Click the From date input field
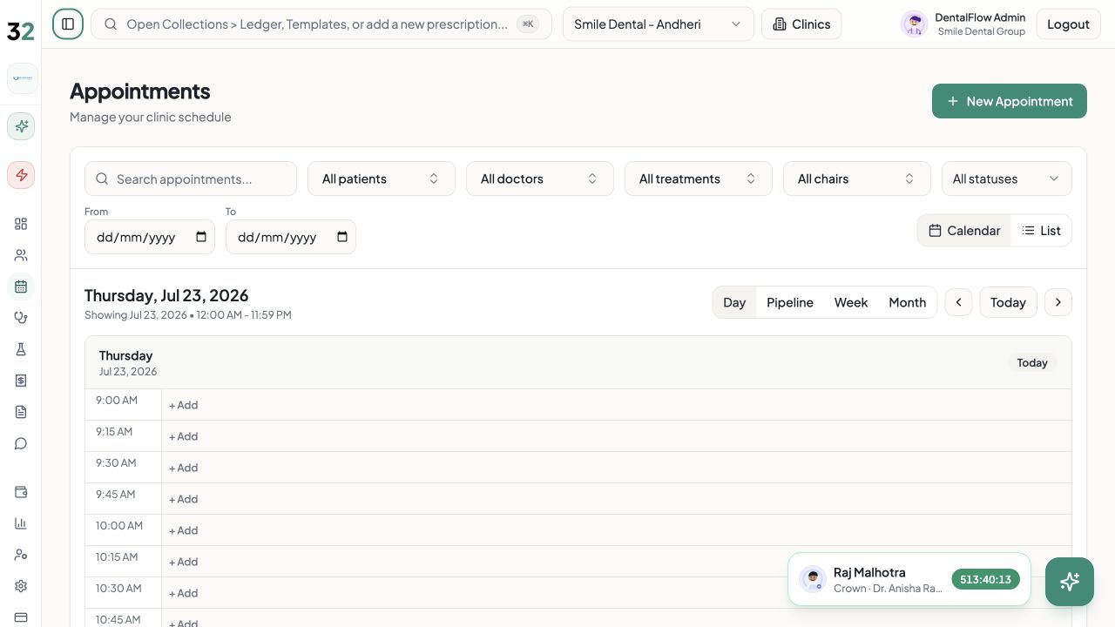This screenshot has height=627, width=1115. tap(150, 237)
